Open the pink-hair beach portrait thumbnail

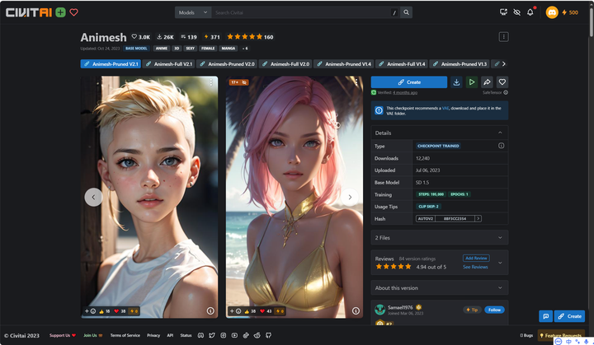pos(295,197)
